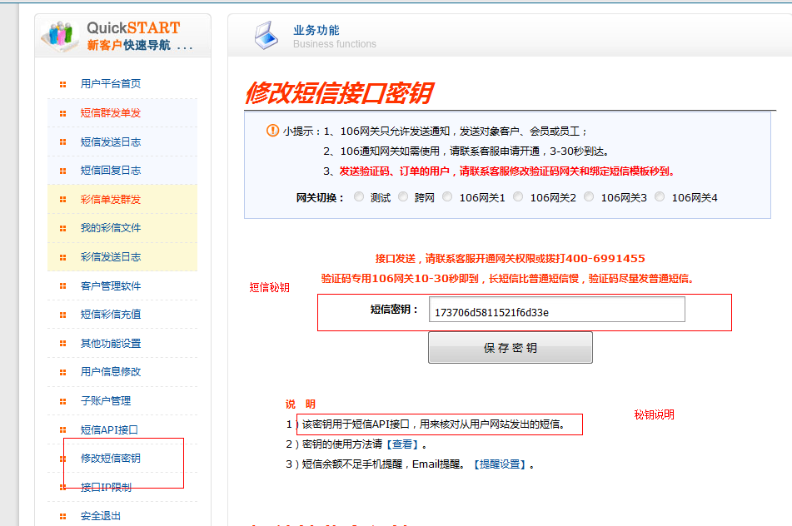Open 彩信发送日志 page
This screenshot has width=792, height=526.
tap(111, 257)
